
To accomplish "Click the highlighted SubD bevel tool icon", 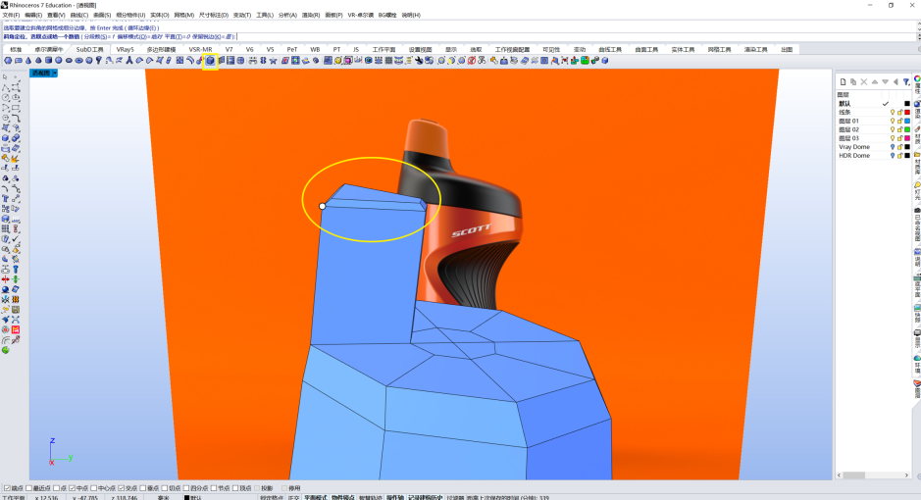I will [210, 61].
